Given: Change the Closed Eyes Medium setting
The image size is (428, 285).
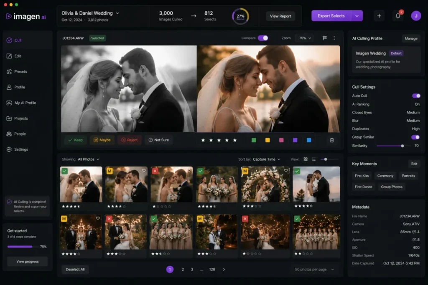Looking at the screenshot, I should point(413,112).
